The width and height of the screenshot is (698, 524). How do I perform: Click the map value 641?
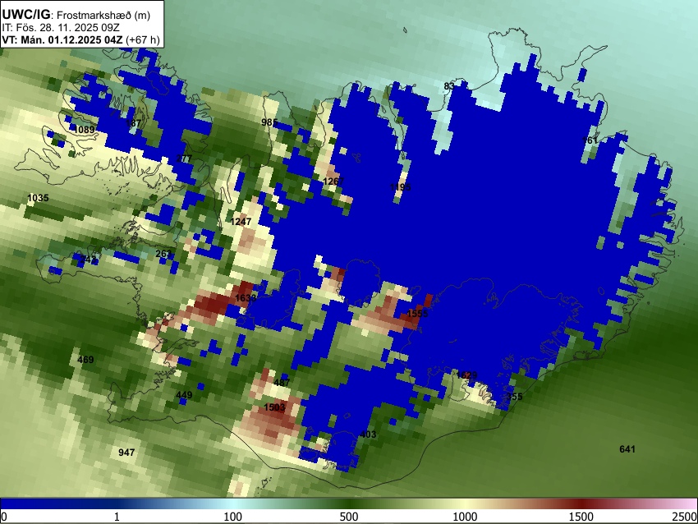pos(627,449)
